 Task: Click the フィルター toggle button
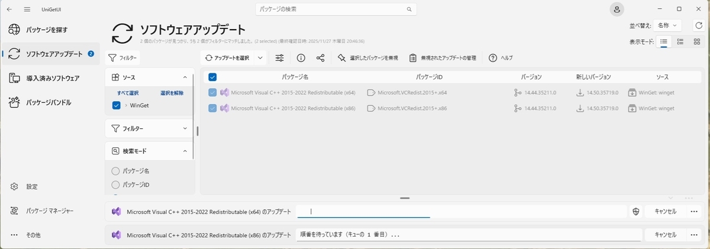122,58
